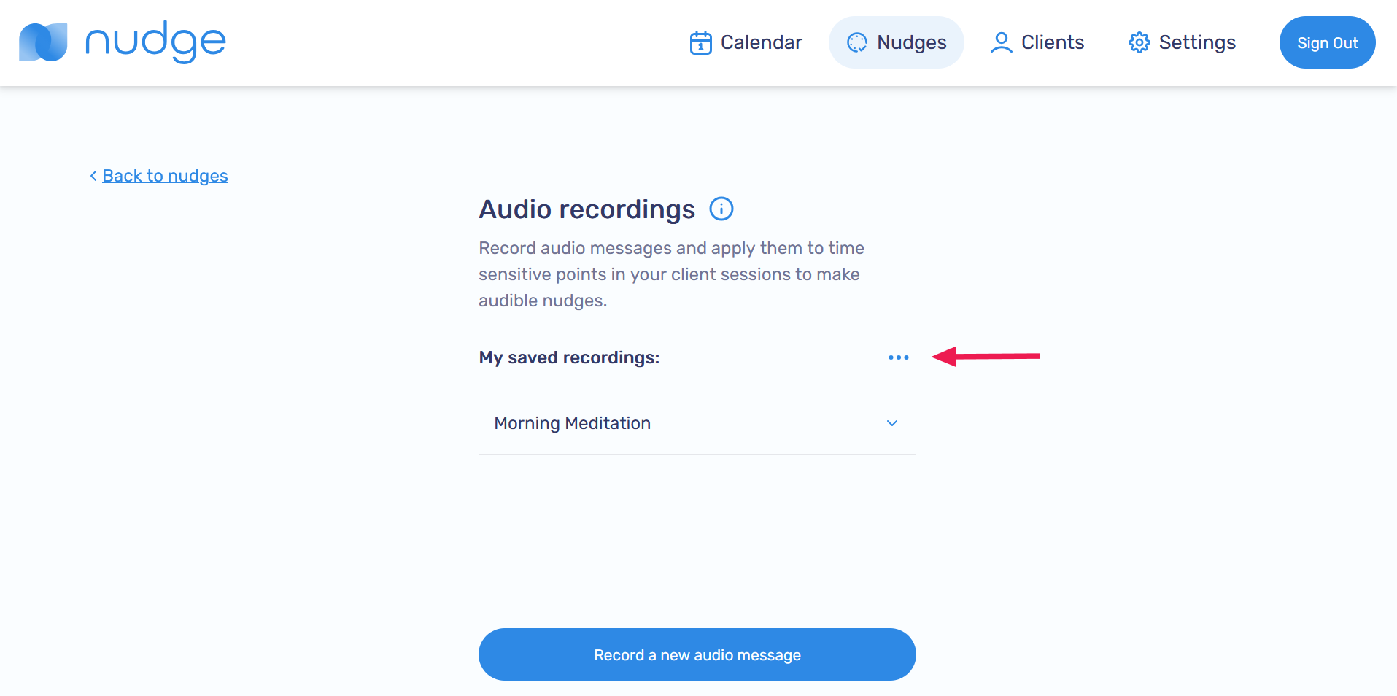The height and width of the screenshot is (696, 1397).
Task: Open the Settings menu item
Action: [1196, 42]
